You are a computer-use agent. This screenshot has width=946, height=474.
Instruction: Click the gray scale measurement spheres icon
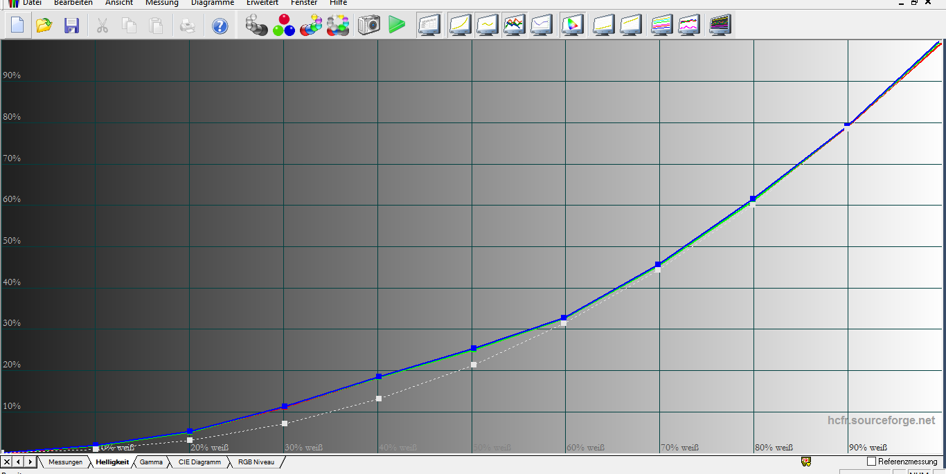coord(256,26)
